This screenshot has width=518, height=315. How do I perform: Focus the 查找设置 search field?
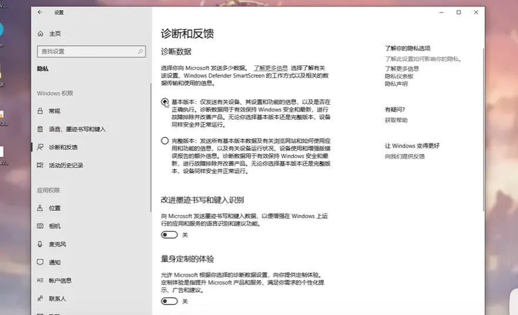(92, 52)
